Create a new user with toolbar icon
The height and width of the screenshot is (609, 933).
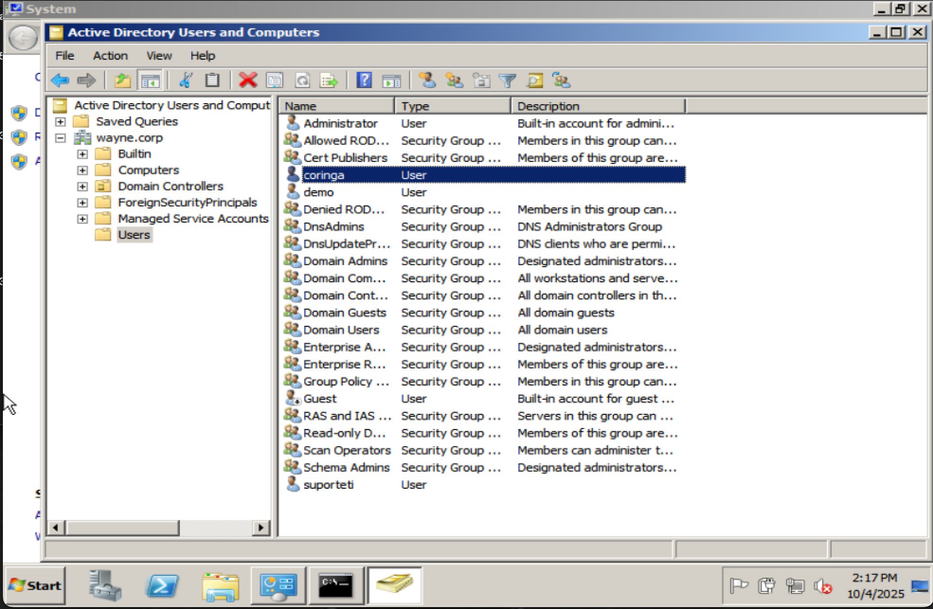[x=427, y=81]
